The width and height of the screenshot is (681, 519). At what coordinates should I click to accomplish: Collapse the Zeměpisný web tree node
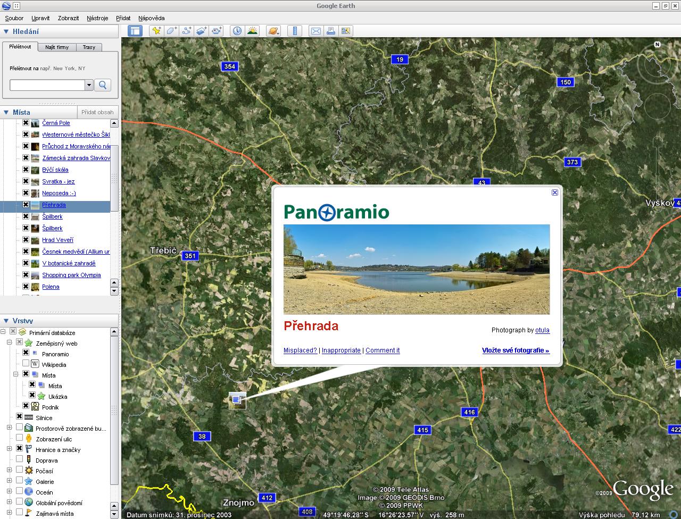pos(9,342)
